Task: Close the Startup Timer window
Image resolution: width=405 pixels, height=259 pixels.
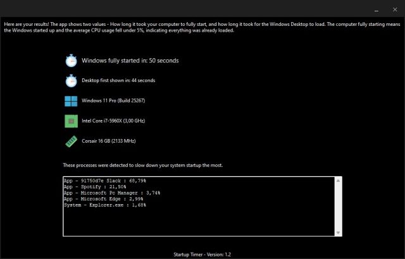Action: (x=395, y=10)
